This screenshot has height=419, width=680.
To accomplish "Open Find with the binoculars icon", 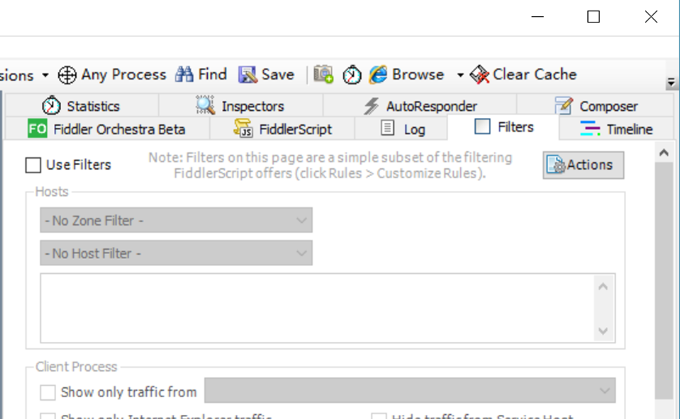I will click(x=184, y=74).
